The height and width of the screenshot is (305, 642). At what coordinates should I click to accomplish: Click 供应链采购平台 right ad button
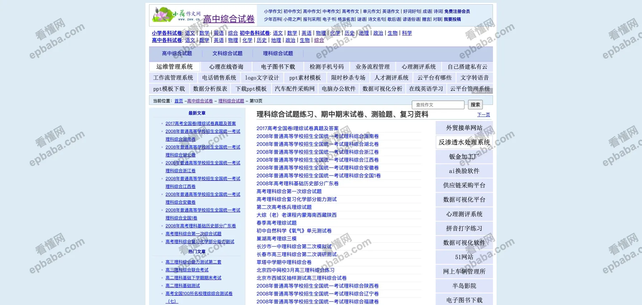click(x=464, y=185)
